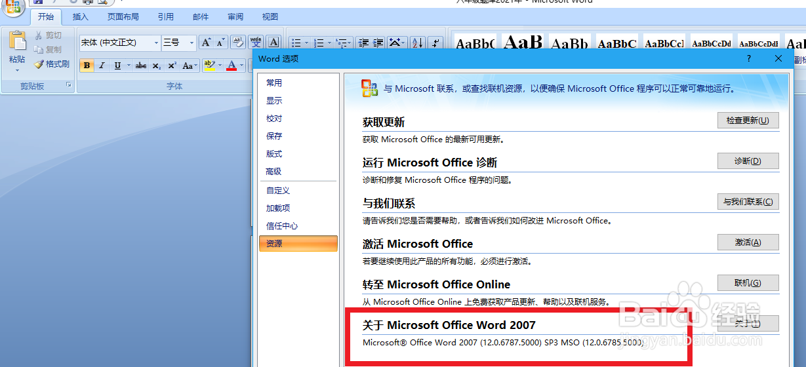
Task: Click the Sort (A-Z) icon
Action: pyautogui.click(x=417, y=43)
